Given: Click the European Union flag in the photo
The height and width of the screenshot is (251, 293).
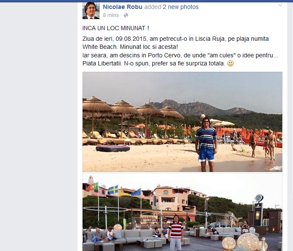Looking at the screenshot, I should point(136,192).
